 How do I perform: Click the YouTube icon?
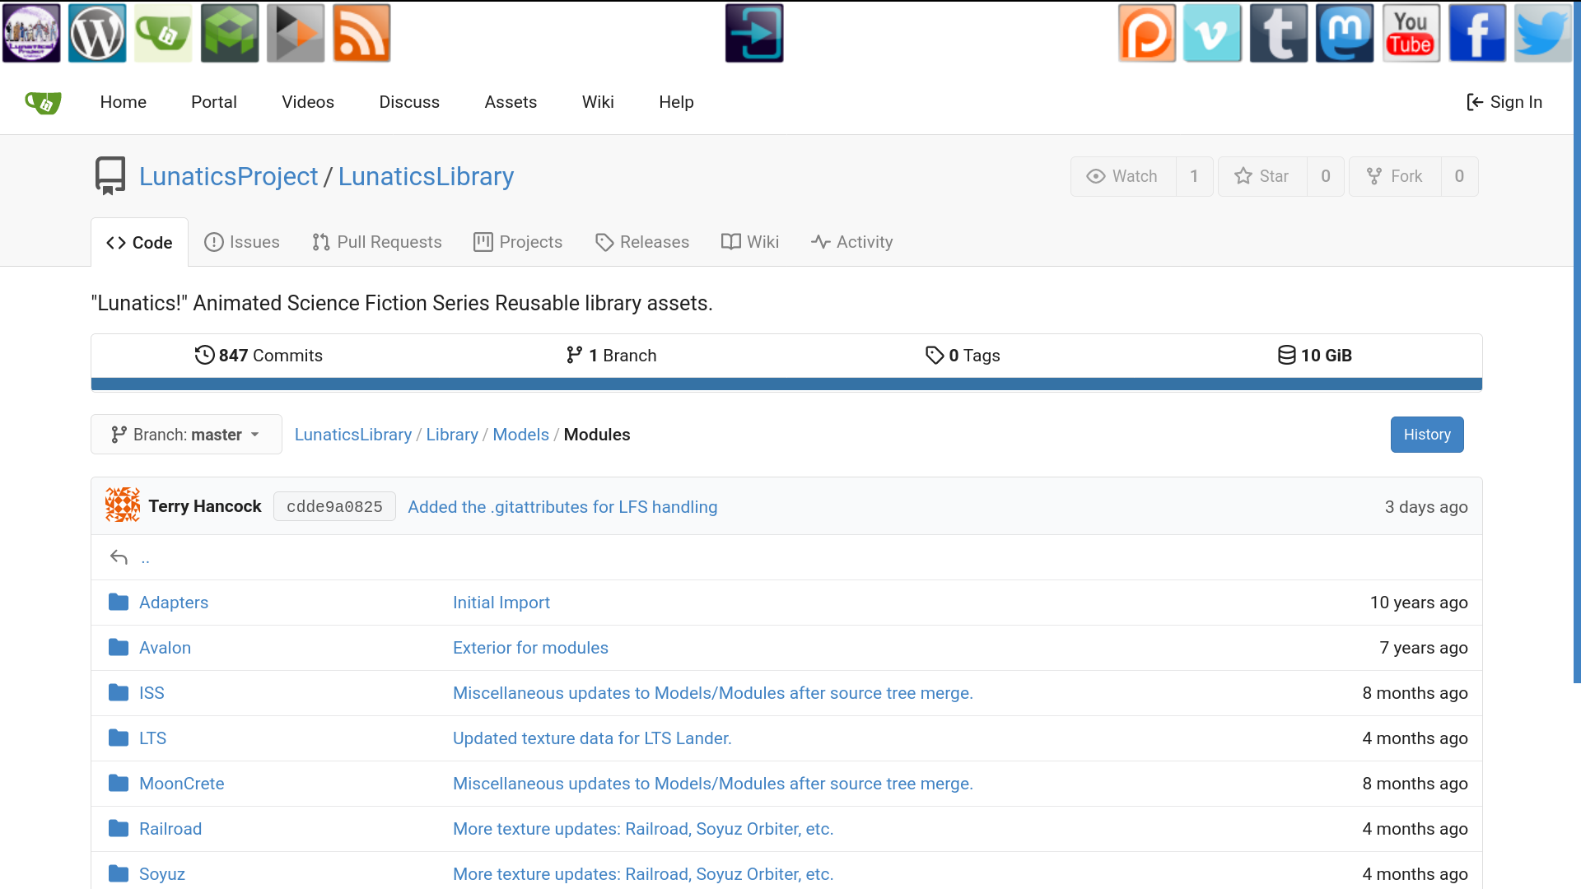pyautogui.click(x=1411, y=34)
